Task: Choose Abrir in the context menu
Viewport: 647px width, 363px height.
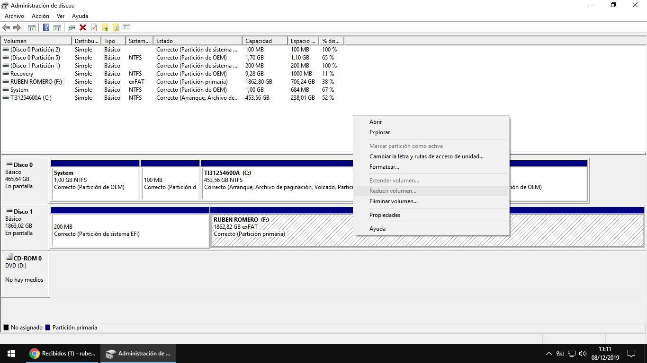Action: [x=431, y=122]
